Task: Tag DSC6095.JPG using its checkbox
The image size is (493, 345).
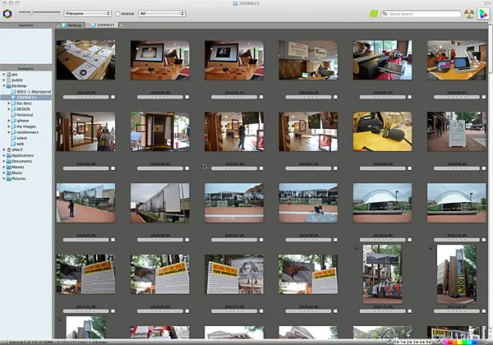Action: click(113, 240)
